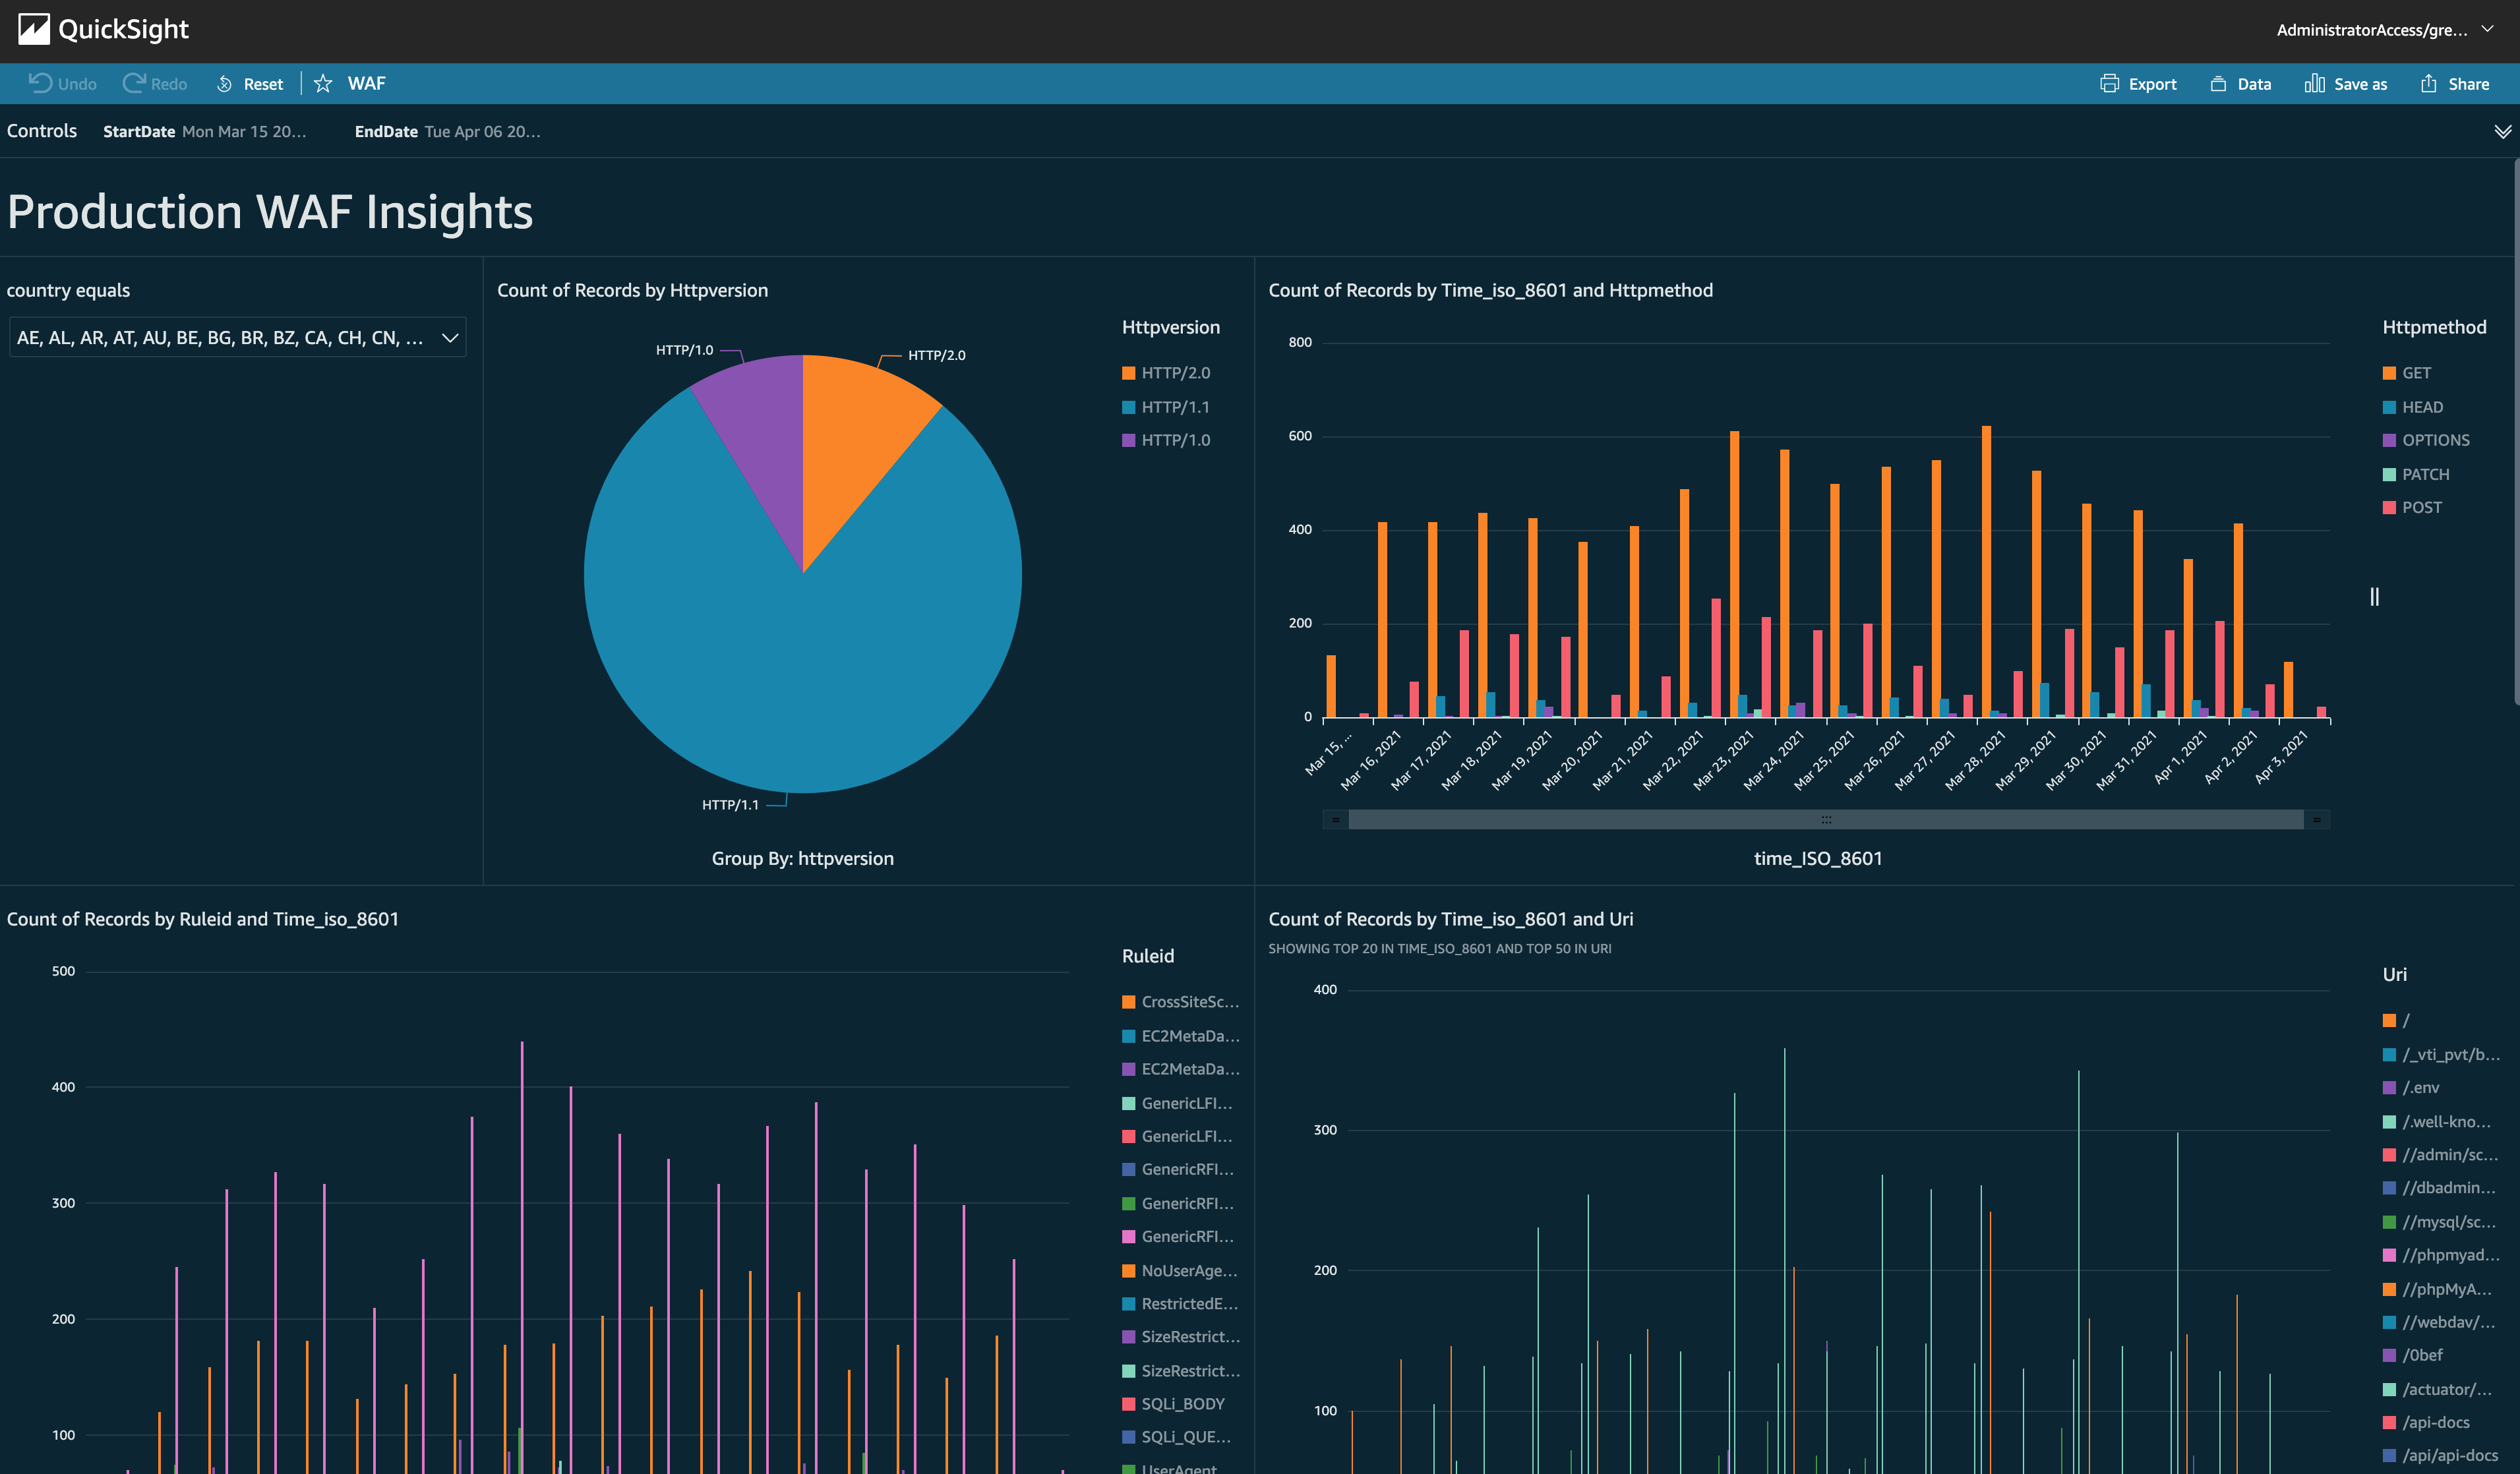Select /.well-kno... in Uri legend
2520x1474 pixels.
pos(2437,1122)
